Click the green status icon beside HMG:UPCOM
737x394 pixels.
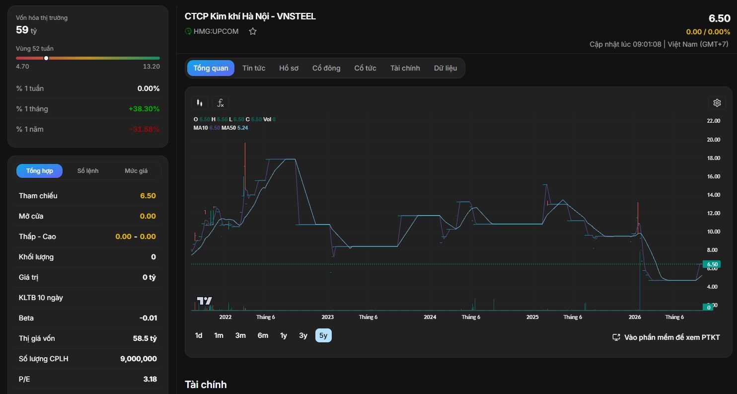188,31
